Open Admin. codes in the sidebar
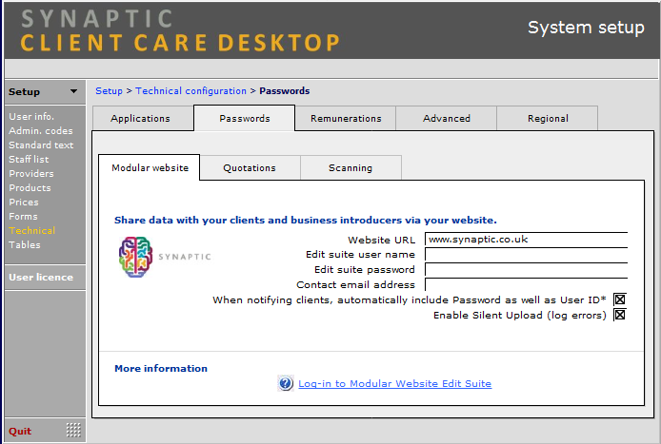This screenshot has width=661, height=444. [x=41, y=131]
